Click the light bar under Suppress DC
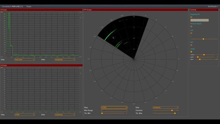 [199, 20]
